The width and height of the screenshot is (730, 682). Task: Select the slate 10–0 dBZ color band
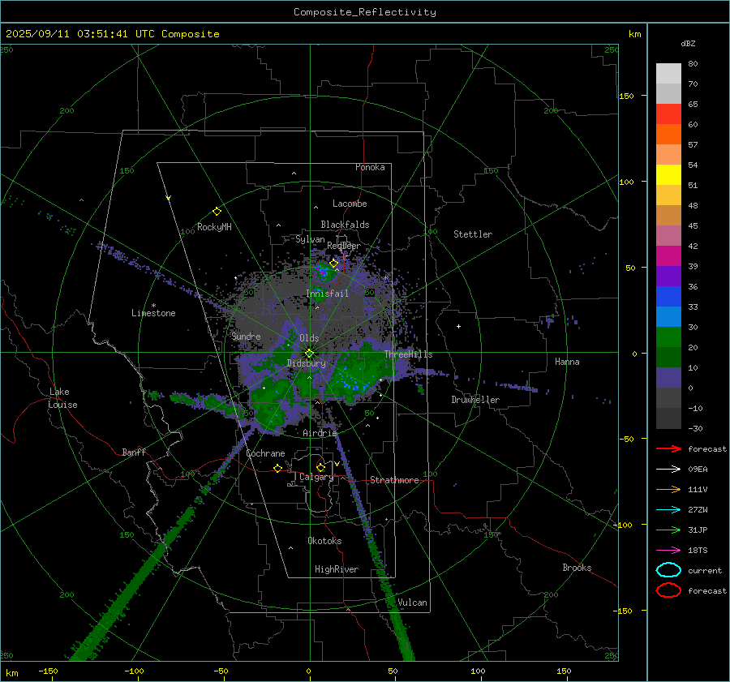[x=668, y=378]
